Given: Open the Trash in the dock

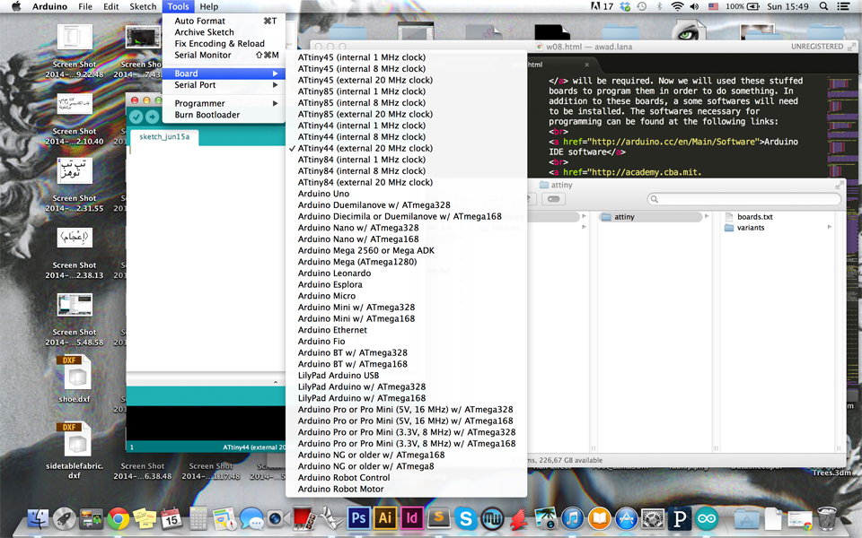Looking at the screenshot, I should point(826,519).
